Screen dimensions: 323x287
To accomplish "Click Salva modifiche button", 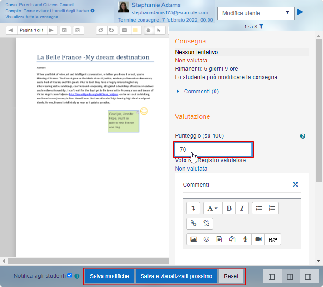I will pyautogui.click(x=109, y=276).
